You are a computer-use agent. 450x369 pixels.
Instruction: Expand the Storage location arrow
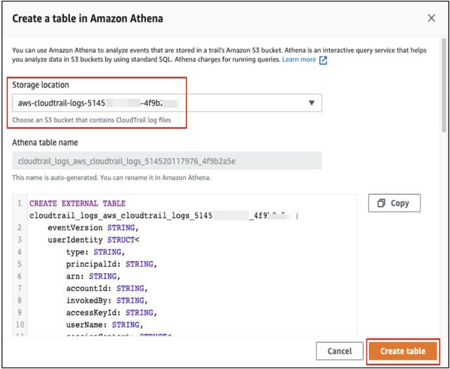[311, 103]
